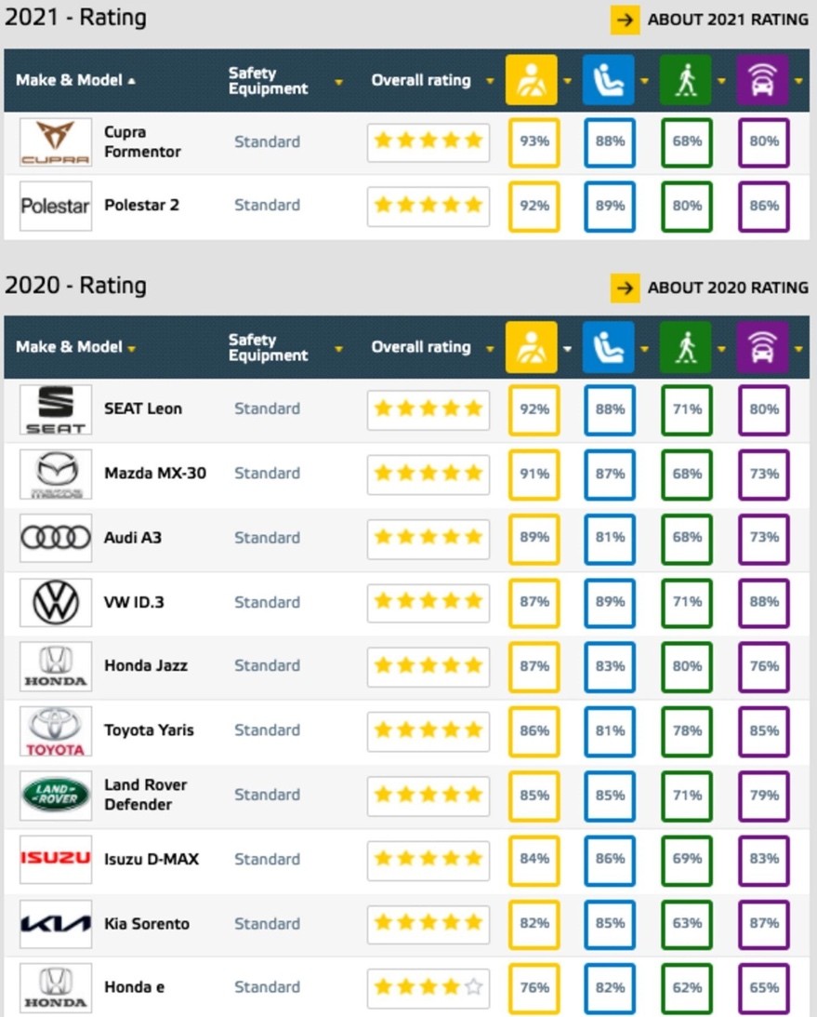This screenshot has width=817, height=1017.
Task: Click the Land Rover logo thumbnail
Action: (x=55, y=796)
